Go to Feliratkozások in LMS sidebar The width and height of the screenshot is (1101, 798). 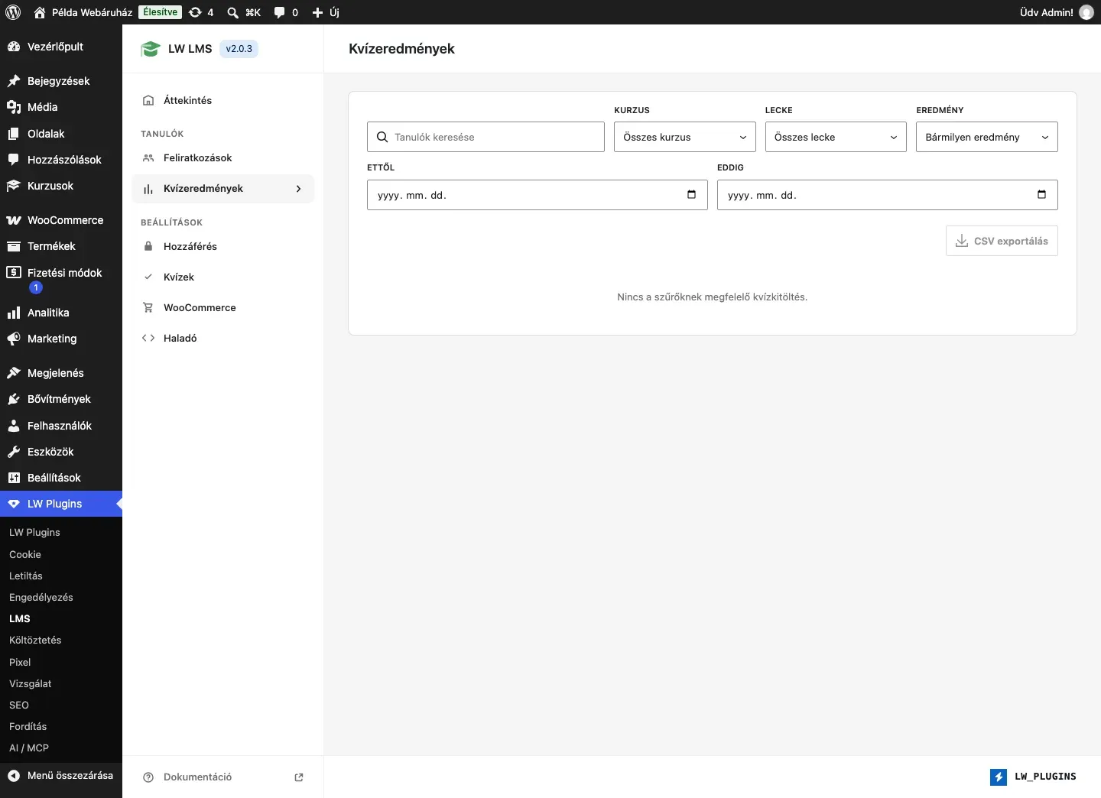tap(223, 157)
